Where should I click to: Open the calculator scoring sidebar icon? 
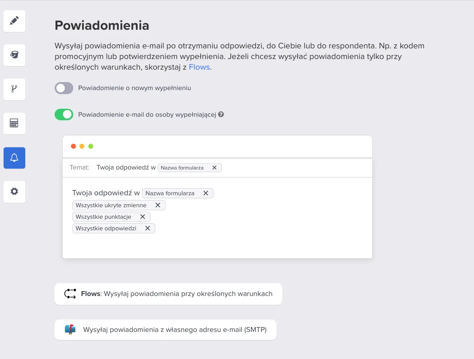coord(14,123)
